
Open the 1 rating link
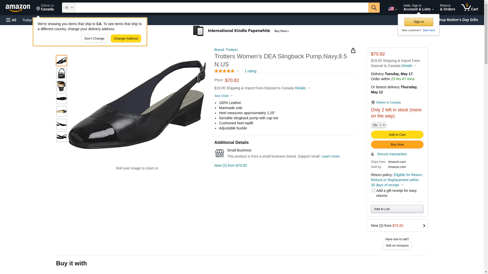[250, 71]
